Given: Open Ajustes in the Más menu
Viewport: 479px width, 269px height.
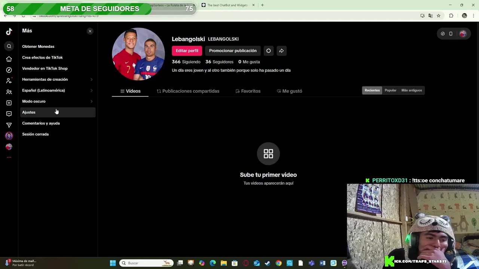Looking at the screenshot, I should point(58,112).
